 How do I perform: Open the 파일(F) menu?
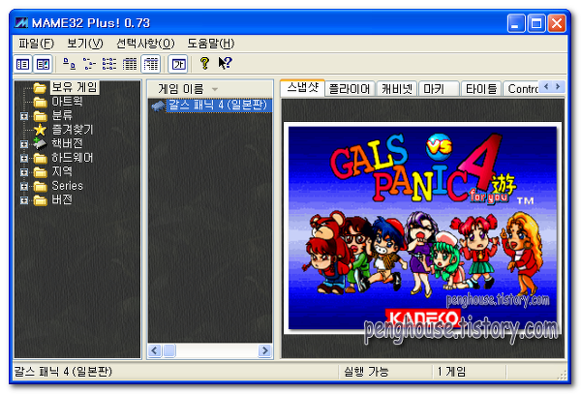click(36, 44)
